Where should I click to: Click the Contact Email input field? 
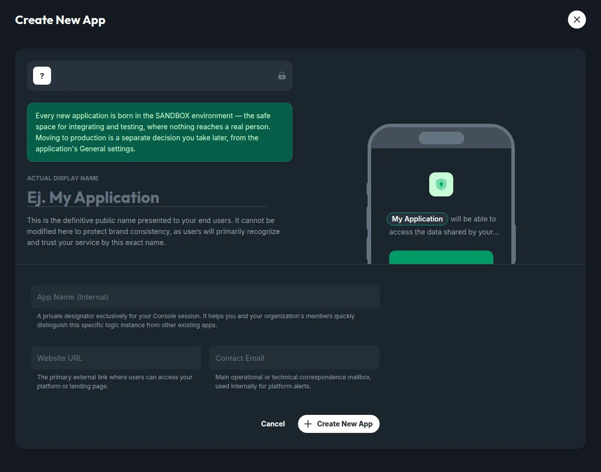pos(294,358)
